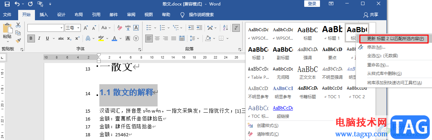Screen dimensions: 432x140
Task: Expand the Paste options arrow
Action: [7, 41]
